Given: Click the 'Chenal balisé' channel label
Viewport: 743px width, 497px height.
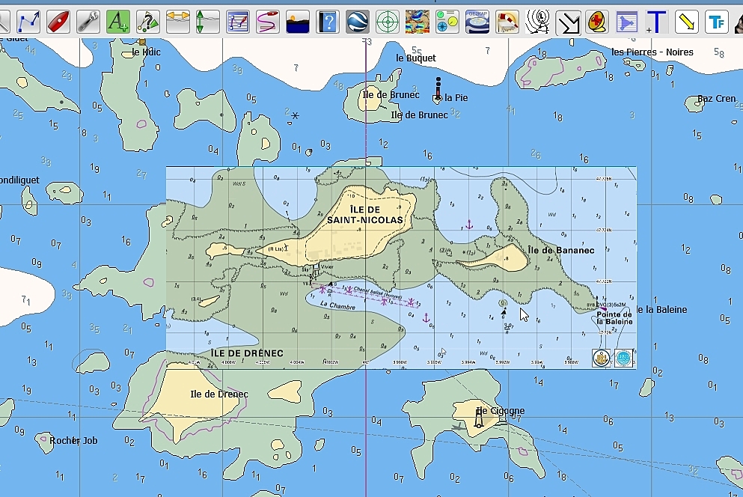Looking at the screenshot, I should (378, 292).
